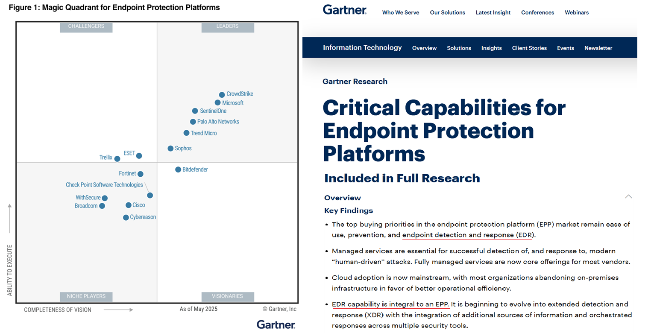
Task: Click the Trellix data point
Action: [117, 159]
